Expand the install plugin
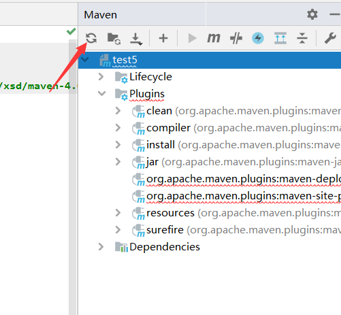 [x=118, y=145]
